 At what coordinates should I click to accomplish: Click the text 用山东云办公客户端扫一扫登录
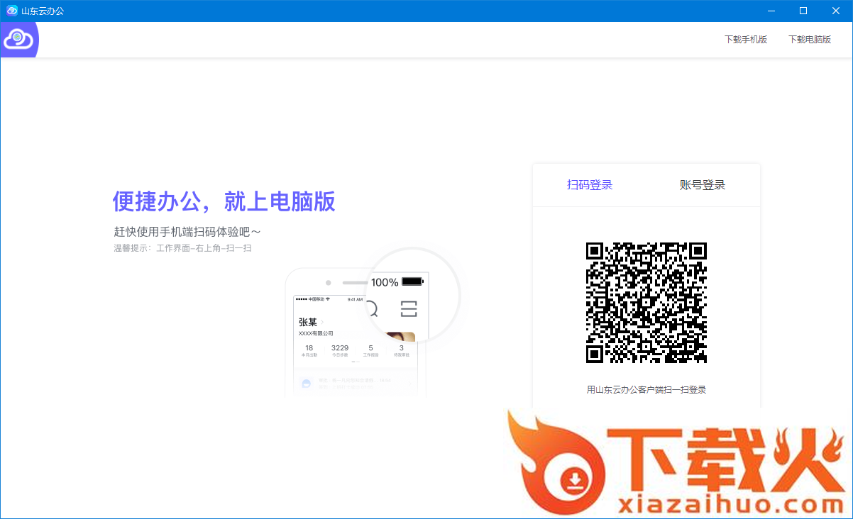[646, 389]
